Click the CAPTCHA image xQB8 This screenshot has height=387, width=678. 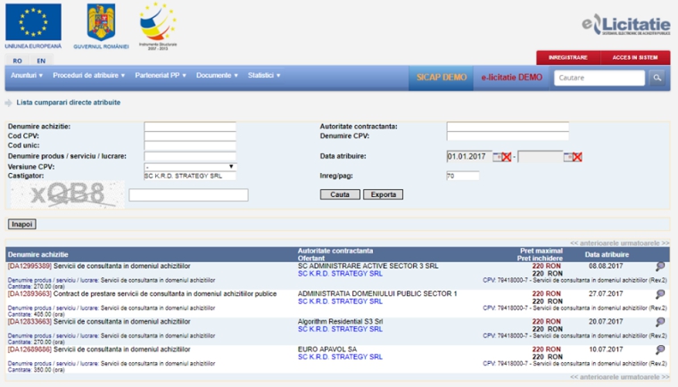click(68, 194)
